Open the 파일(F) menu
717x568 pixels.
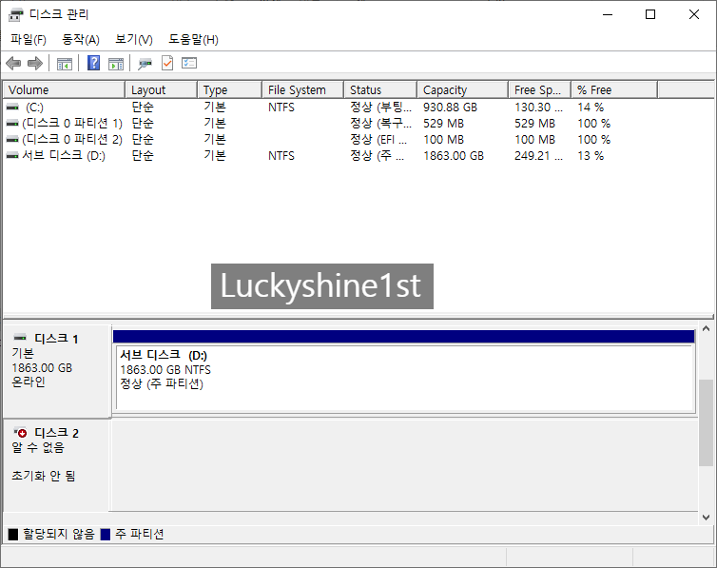tap(29, 39)
